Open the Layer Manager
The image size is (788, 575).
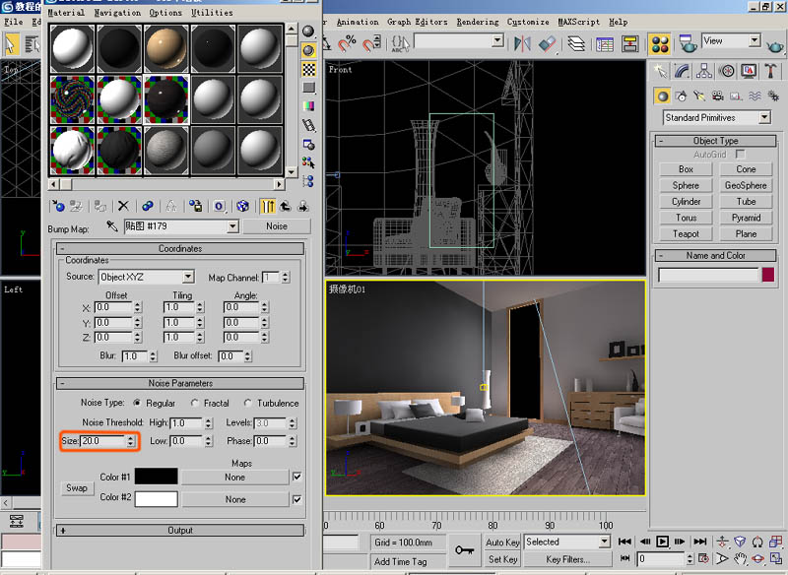(x=576, y=44)
